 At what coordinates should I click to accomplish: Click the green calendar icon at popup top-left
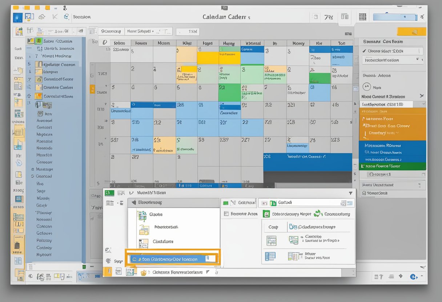109,193
